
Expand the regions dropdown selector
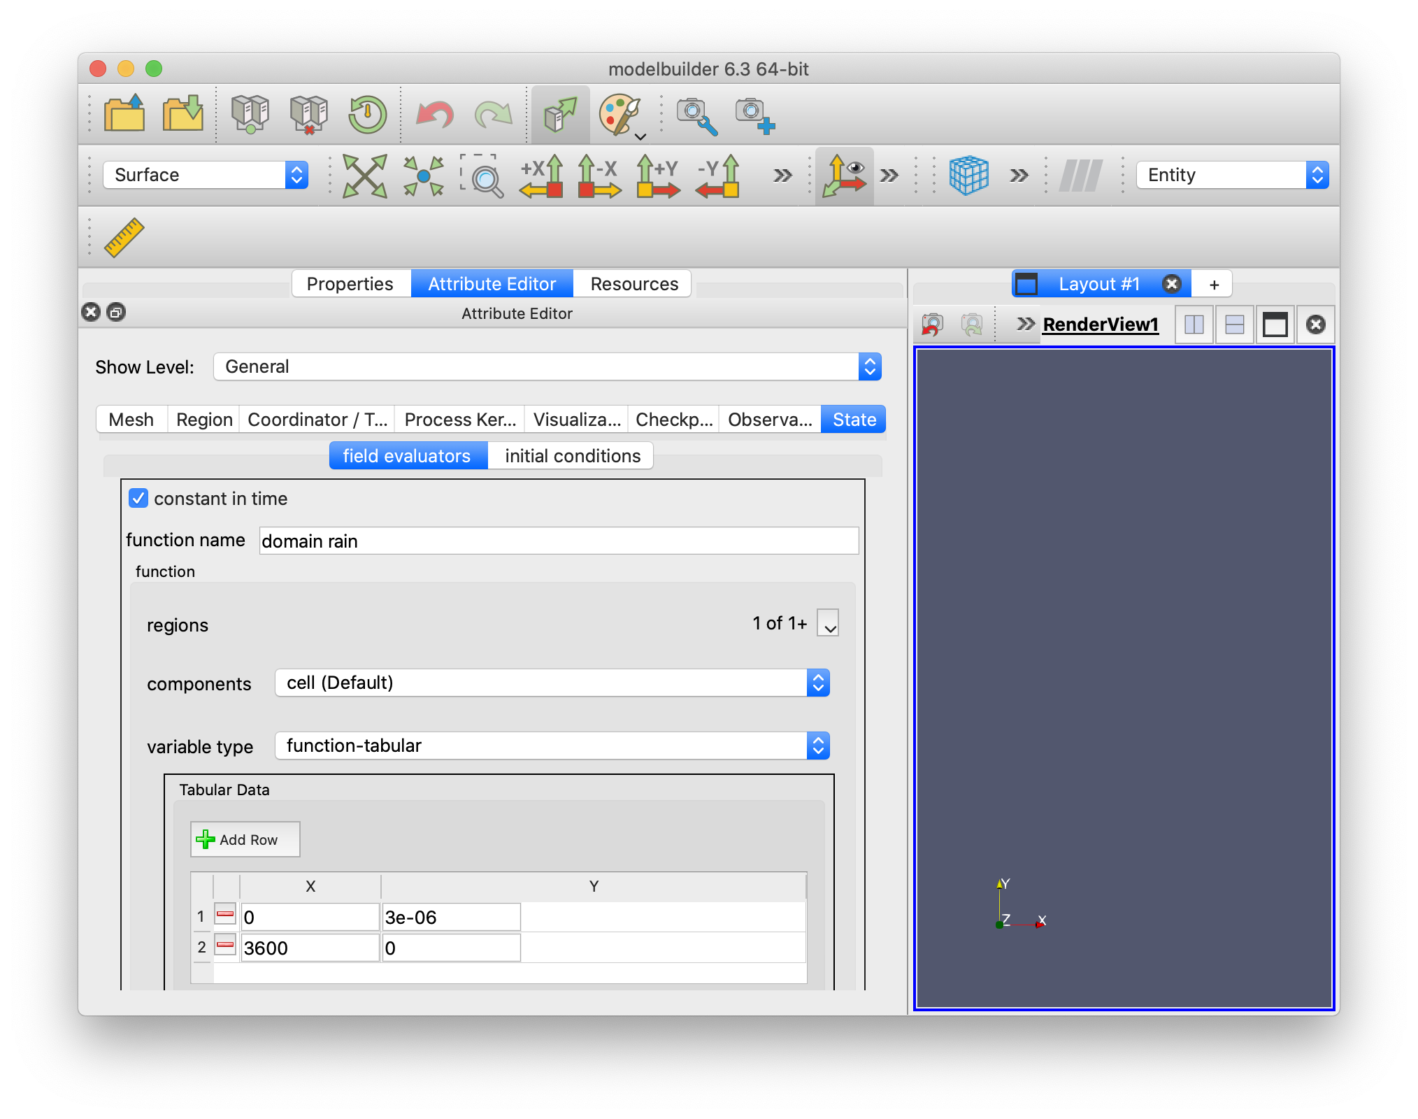(829, 625)
